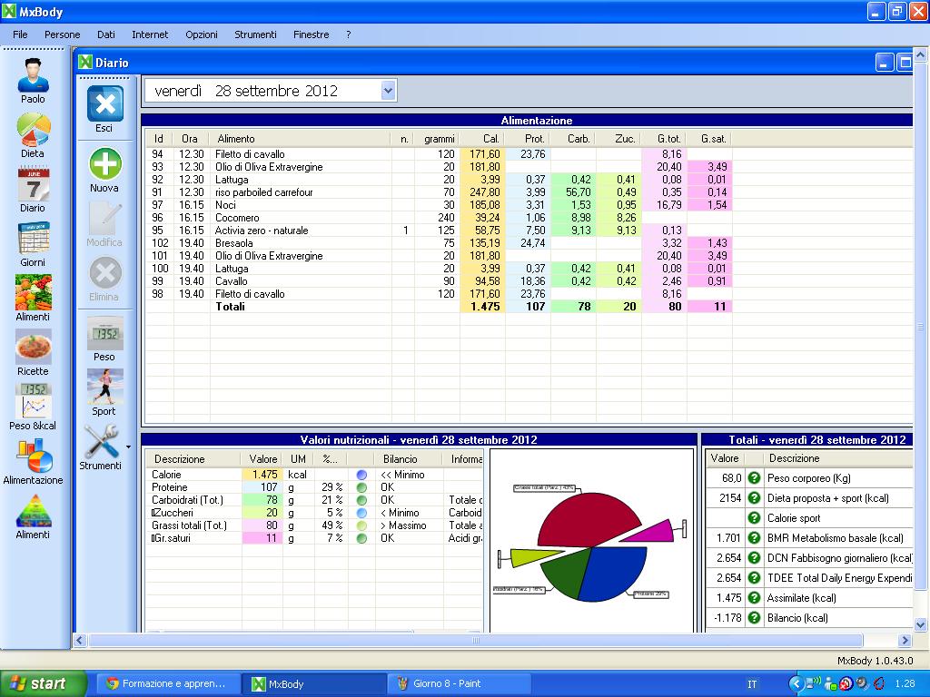Viewport: 930px width, 697px height.
Task: Open the Ricette recipes icon
Action: pos(34,348)
